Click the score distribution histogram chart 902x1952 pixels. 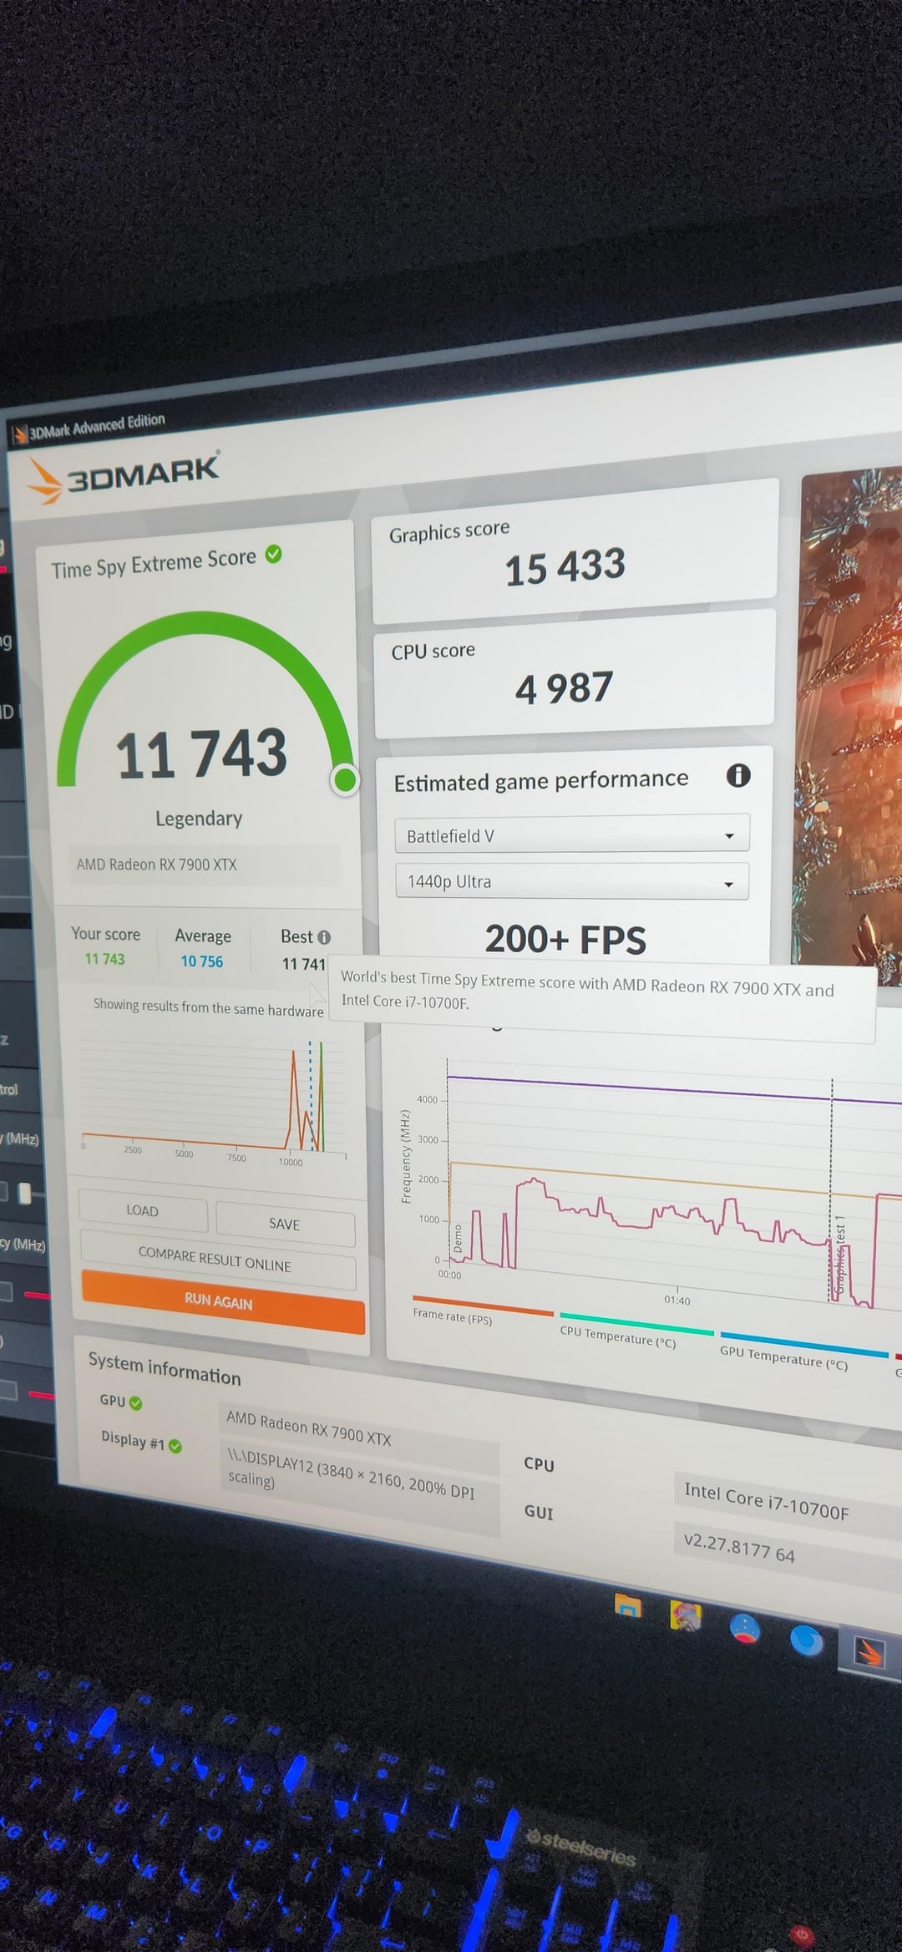(x=214, y=1103)
